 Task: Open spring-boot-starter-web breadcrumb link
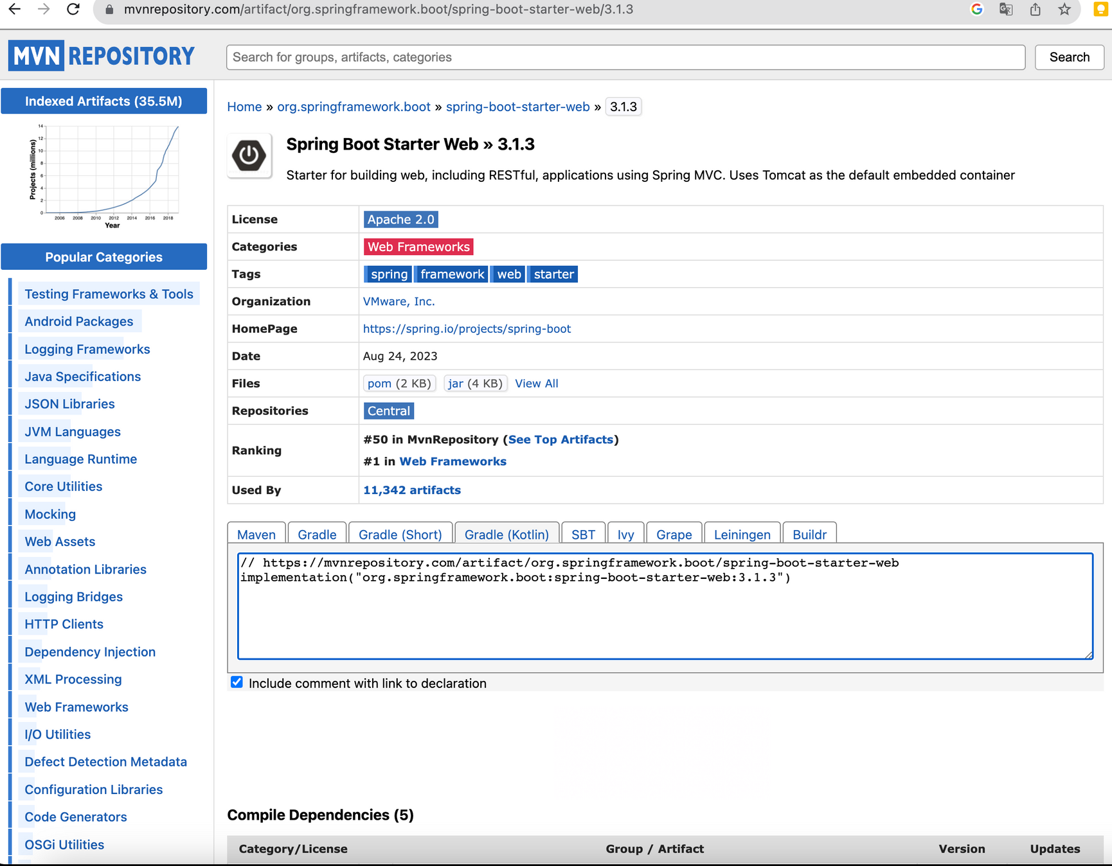517,107
